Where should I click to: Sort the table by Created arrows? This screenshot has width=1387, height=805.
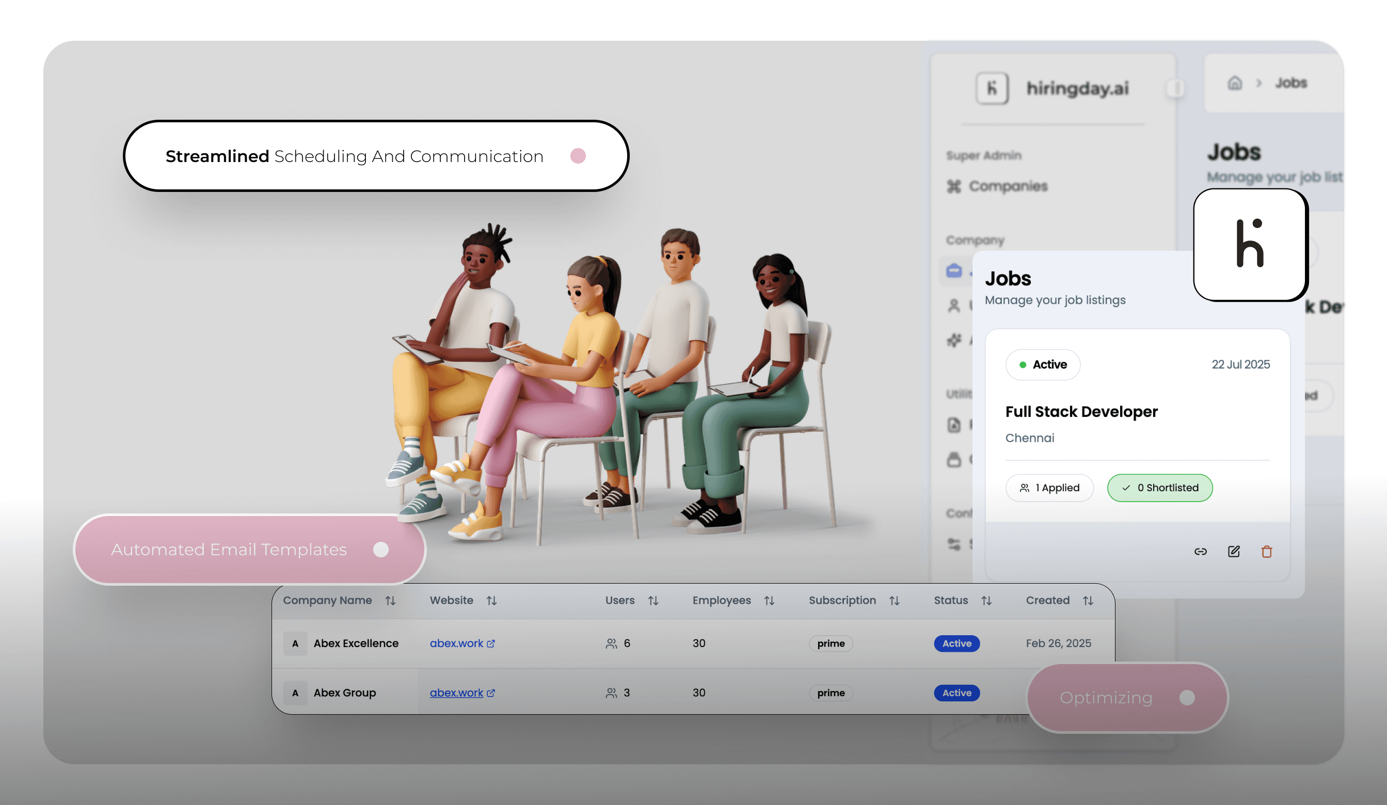tap(1088, 600)
